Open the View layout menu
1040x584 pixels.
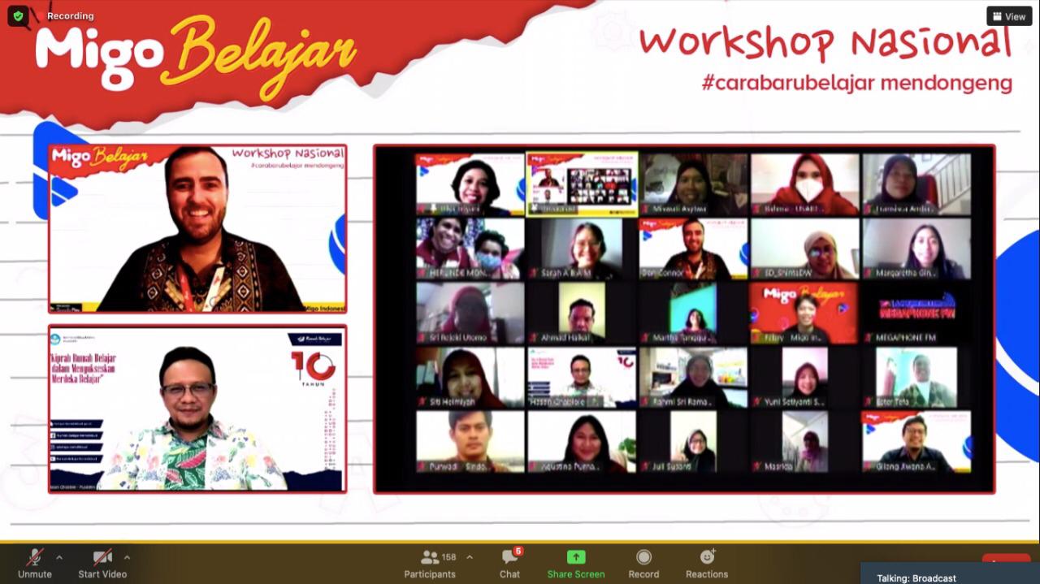(1009, 16)
